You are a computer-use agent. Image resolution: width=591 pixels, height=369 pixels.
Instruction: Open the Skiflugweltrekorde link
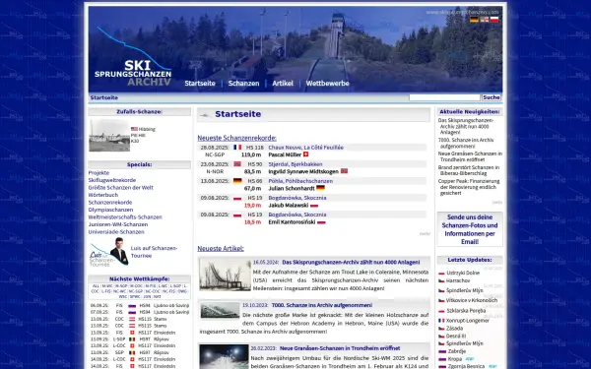pyautogui.click(x=112, y=180)
